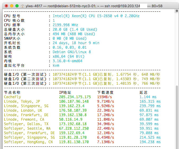Click the kvm virtualization platform value
Image resolution: width=179 pixels, height=149 pixels.
tap(56, 65)
